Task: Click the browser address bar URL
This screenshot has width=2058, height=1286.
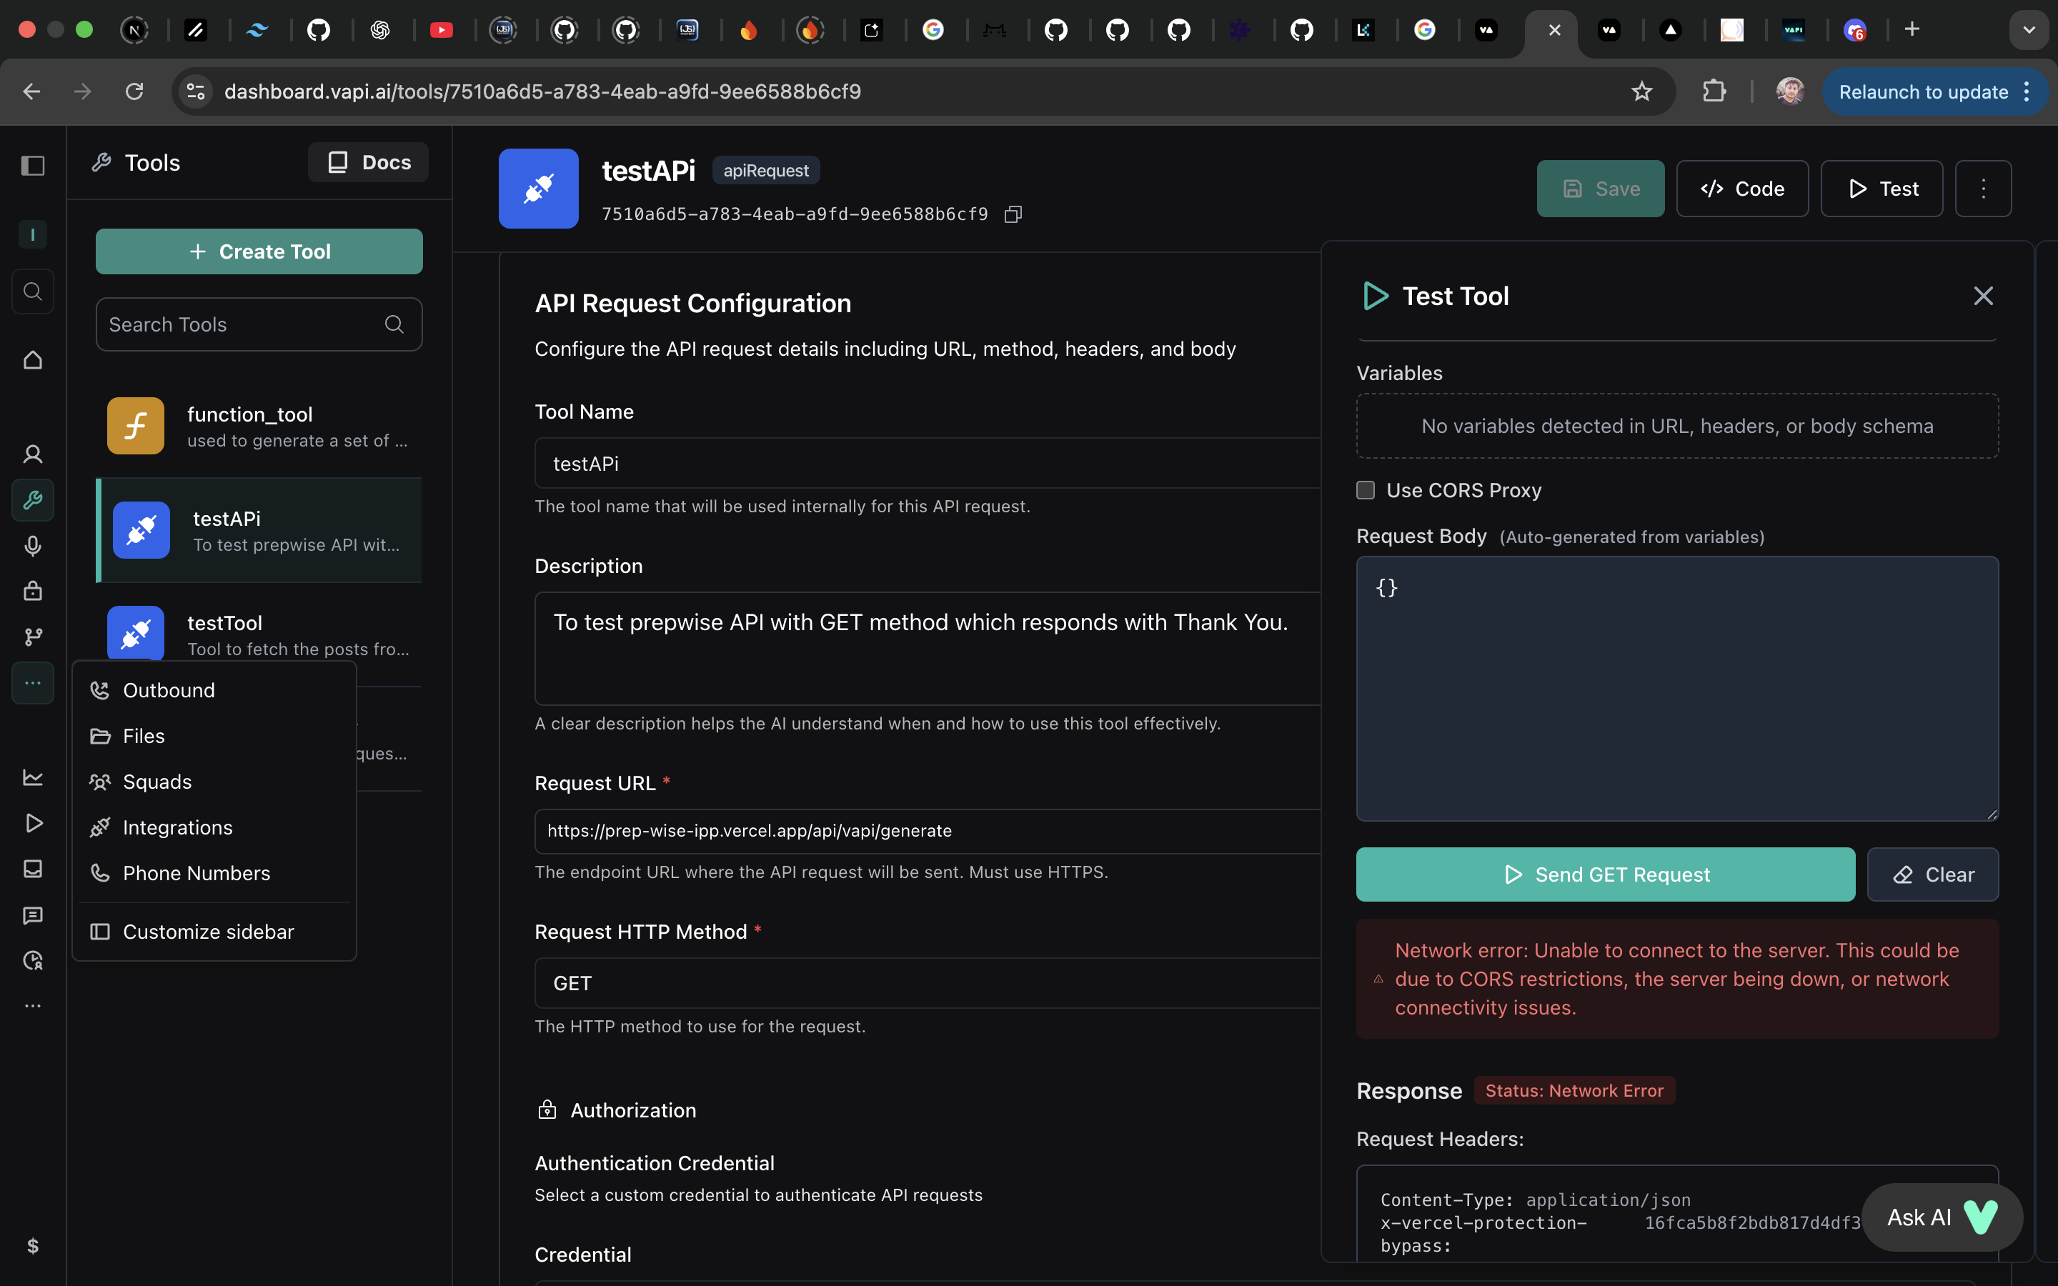Action: click(542, 92)
